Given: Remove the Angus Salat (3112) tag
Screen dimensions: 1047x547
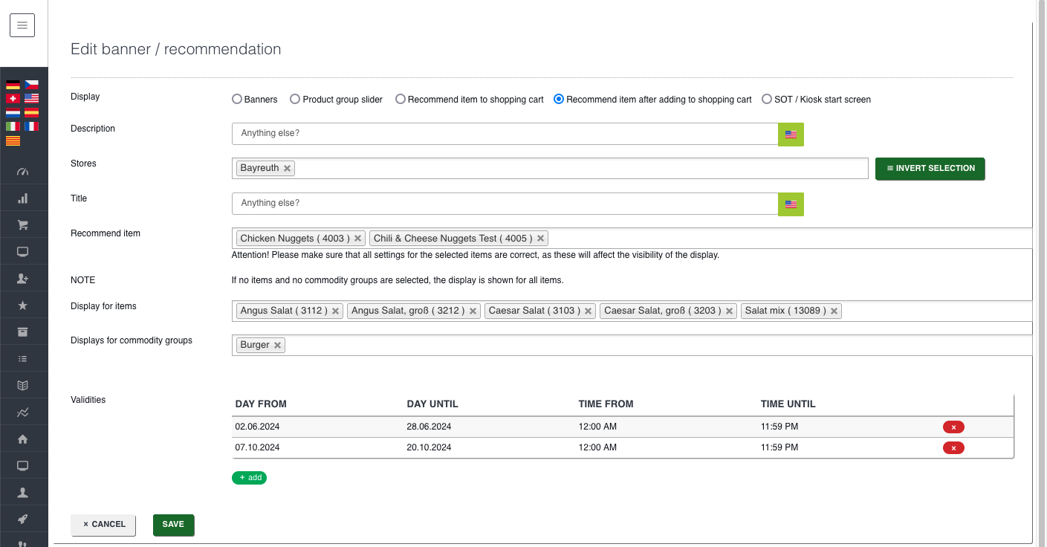Looking at the screenshot, I should [335, 311].
